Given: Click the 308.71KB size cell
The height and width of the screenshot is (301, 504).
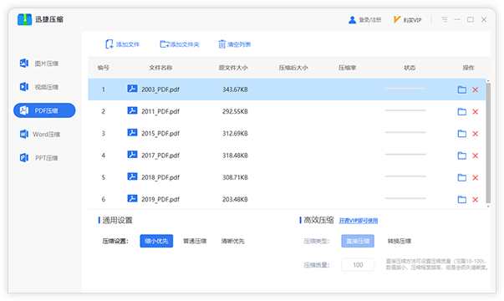Looking at the screenshot, I should pos(235,177).
